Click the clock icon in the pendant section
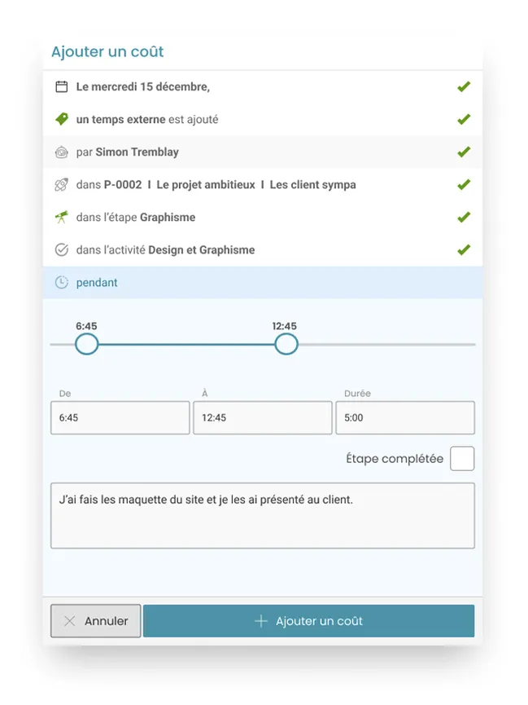 coord(63,282)
